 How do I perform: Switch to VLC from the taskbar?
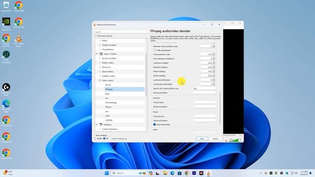208,173
